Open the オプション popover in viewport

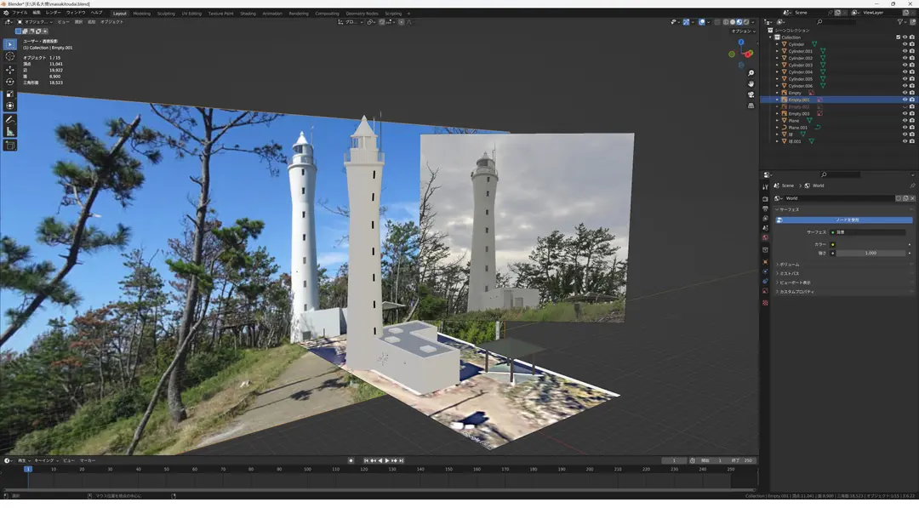pos(742,31)
